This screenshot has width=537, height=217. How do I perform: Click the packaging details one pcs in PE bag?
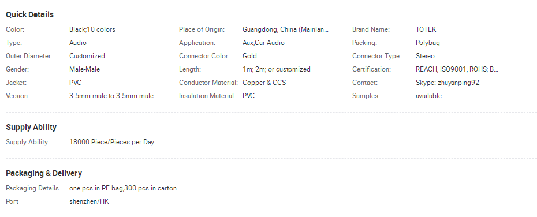click(123, 188)
